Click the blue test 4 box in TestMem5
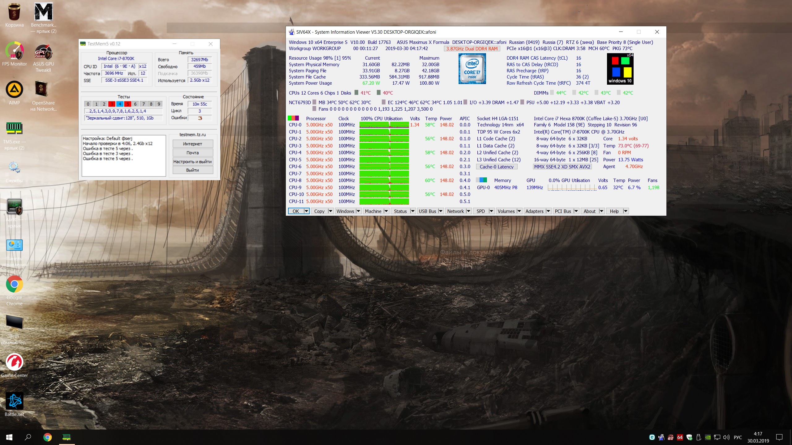Screen dimensions: 792x445 click(120, 104)
